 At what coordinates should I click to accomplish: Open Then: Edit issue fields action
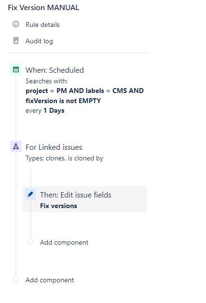coord(76,195)
